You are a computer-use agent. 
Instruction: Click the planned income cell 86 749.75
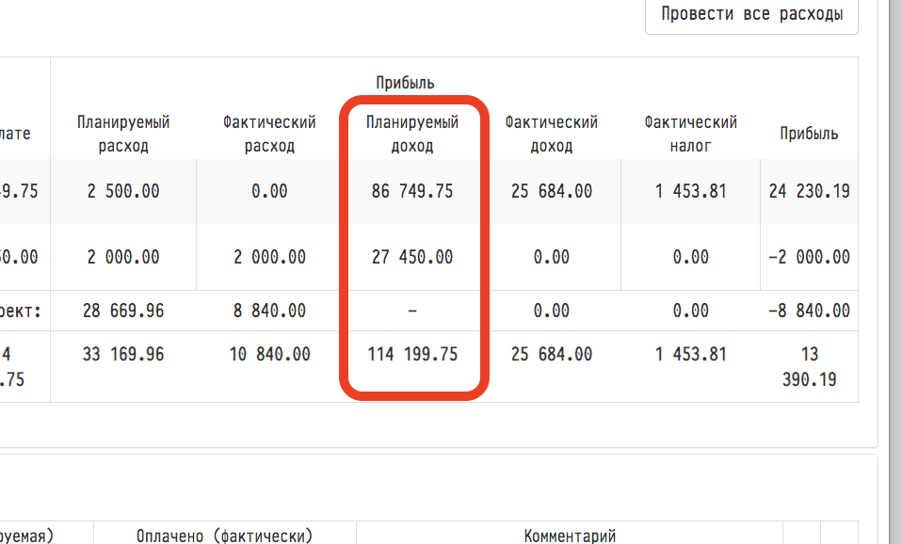(x=412, y=191)
